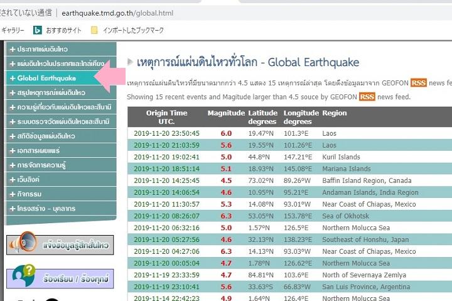The height and width of the screenshot is (301, 452).
Task: Expand the สรุปเหตุการณ์แผ่นดินไหว sidebar section
Action: tap(13, 93)
